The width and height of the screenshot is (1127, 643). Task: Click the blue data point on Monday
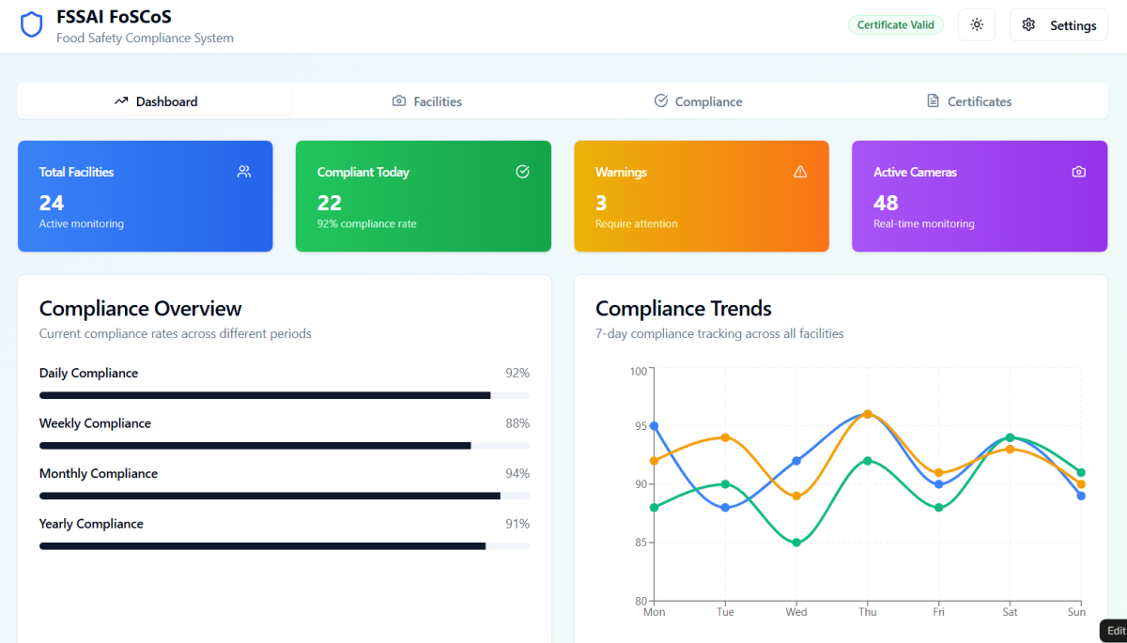coord(654,426)
